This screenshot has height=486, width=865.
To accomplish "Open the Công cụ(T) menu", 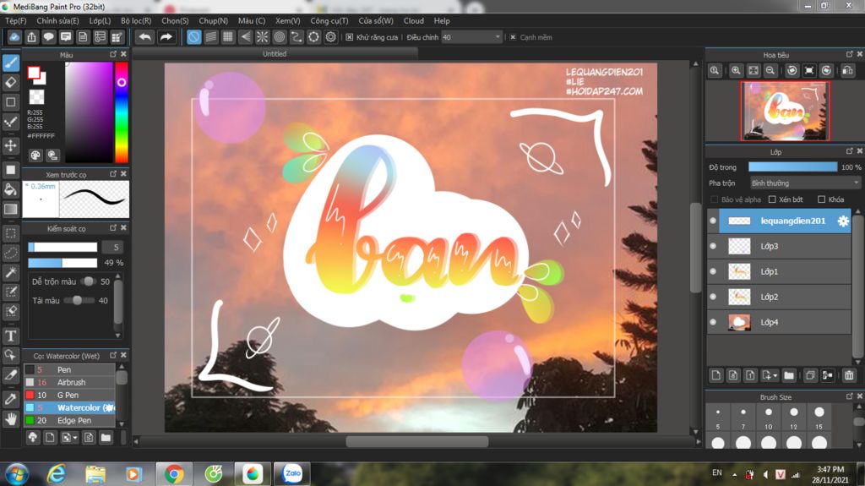I will 329,20.
